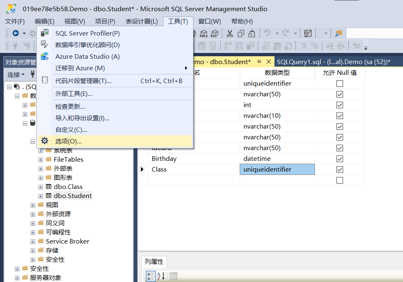The width and height of the screenshot is (403, 282).
Task: Click the 允许 Null 值 column header
Action: (339, 73)
